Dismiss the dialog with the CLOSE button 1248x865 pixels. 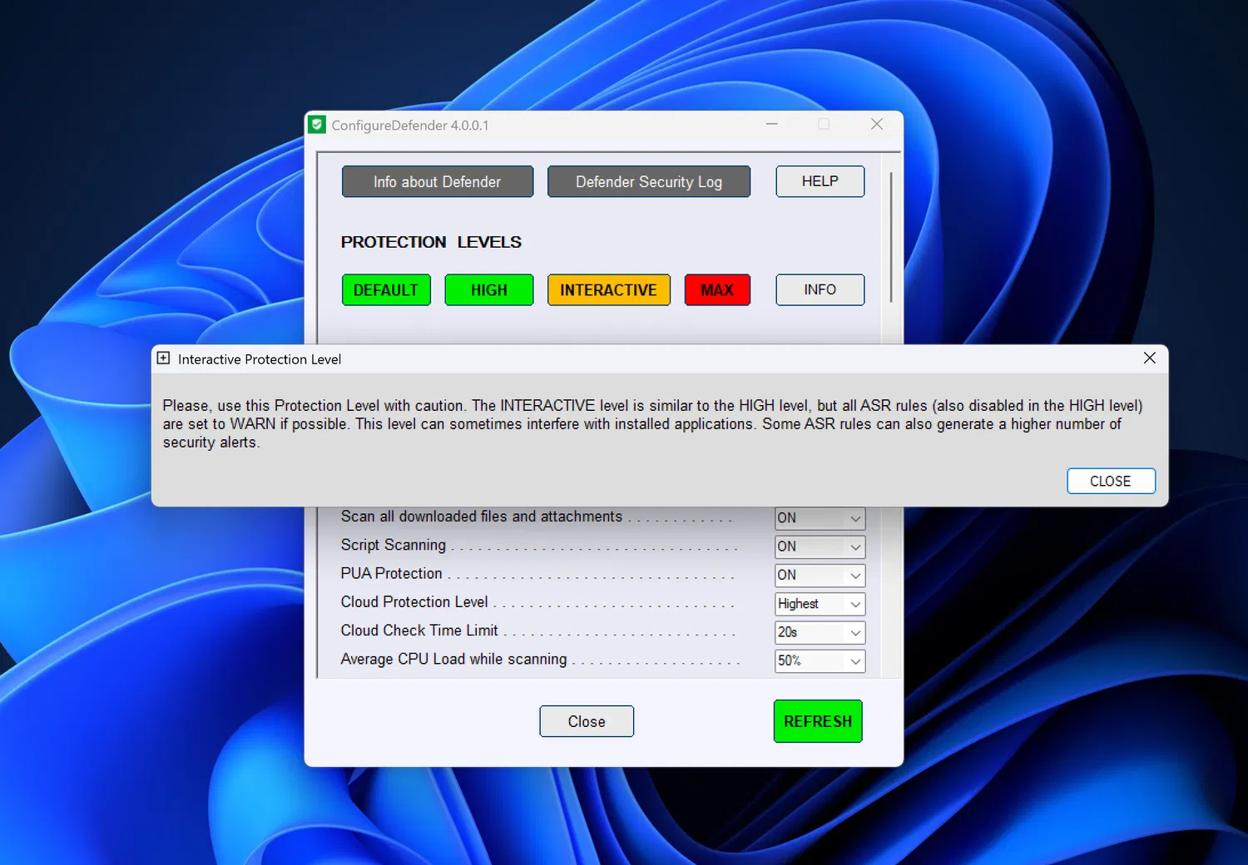click(x=1111, y=481)
